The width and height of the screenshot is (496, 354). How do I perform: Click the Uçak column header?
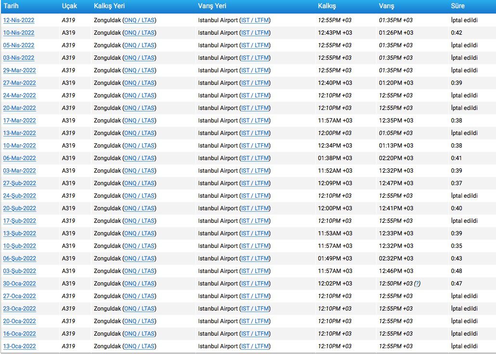(x=70, y=6)
